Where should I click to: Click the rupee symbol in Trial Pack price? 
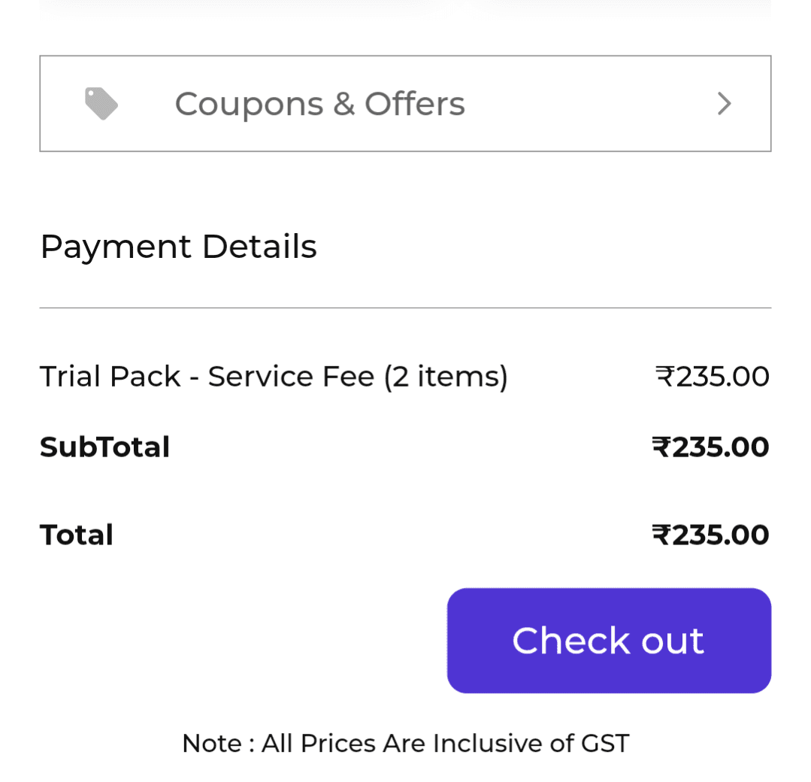click(665, 376)
